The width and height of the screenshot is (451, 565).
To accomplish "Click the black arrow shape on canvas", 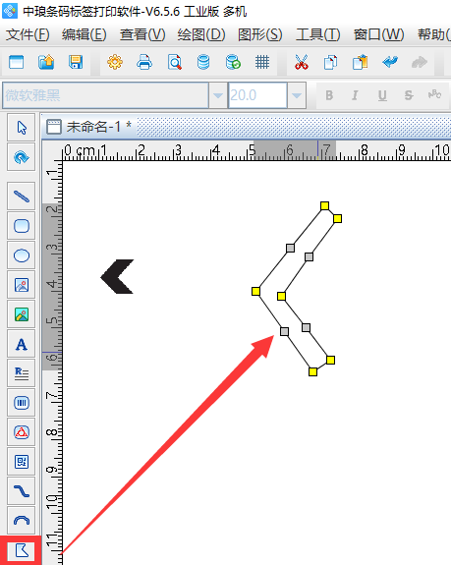I will pos(117,276).
